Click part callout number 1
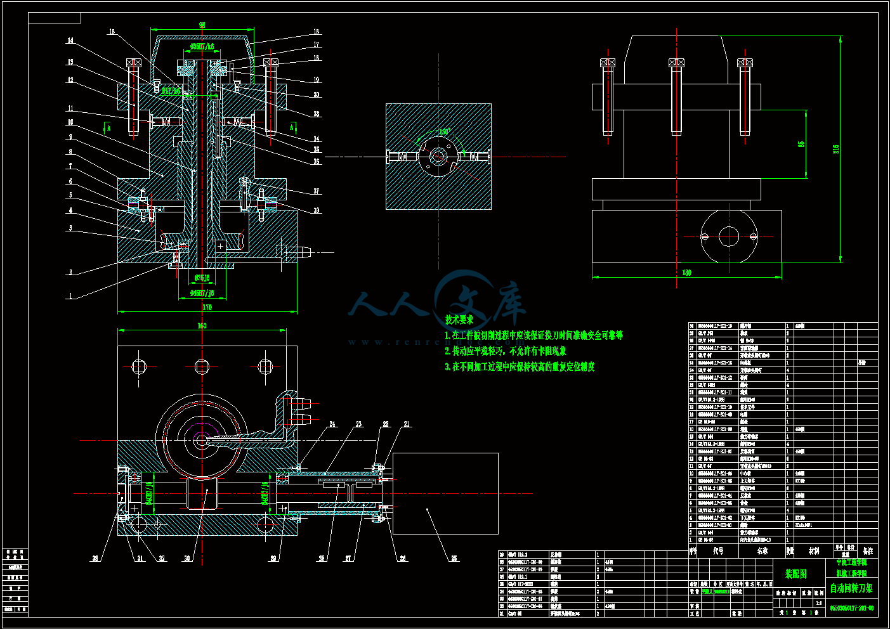This screenshot has width=890, height=629. 70,296
